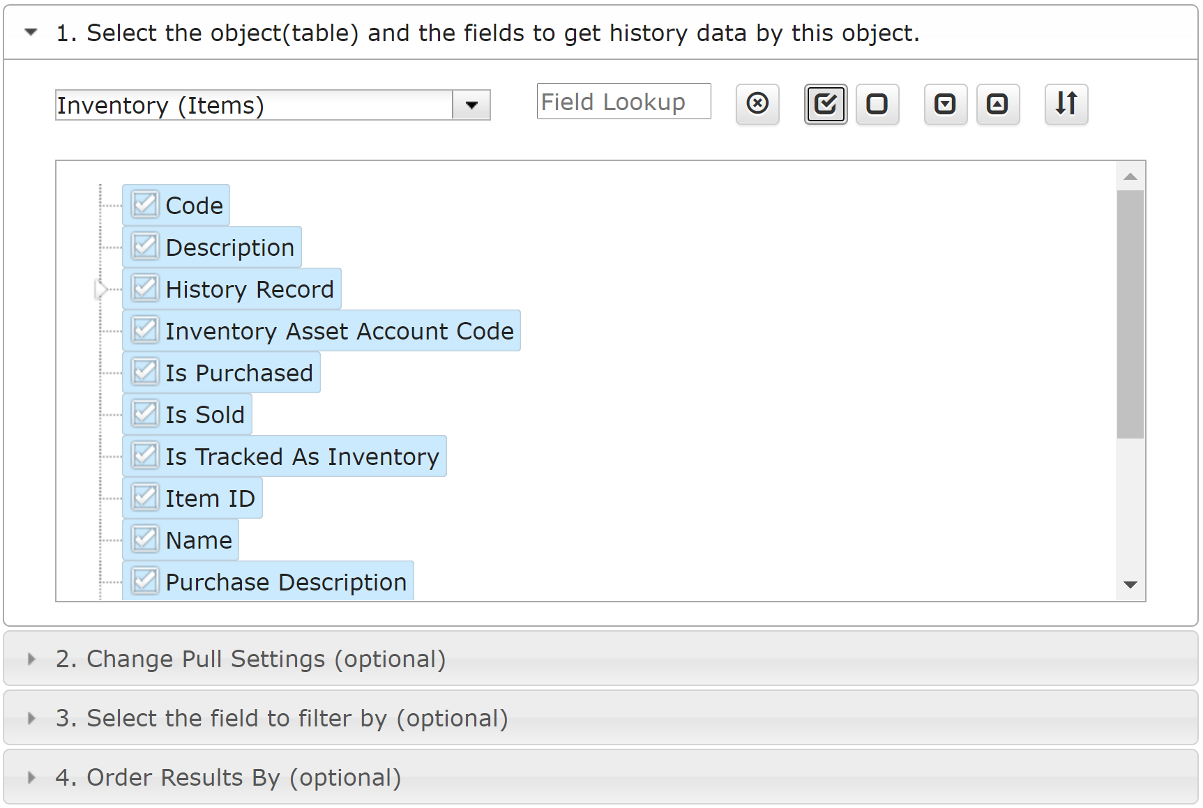Click the sort order arrows icon
1203x808 pixels.
(x=1066, y=104)
